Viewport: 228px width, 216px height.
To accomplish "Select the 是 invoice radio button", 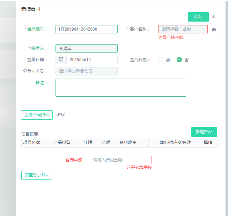I will [161, 60].
